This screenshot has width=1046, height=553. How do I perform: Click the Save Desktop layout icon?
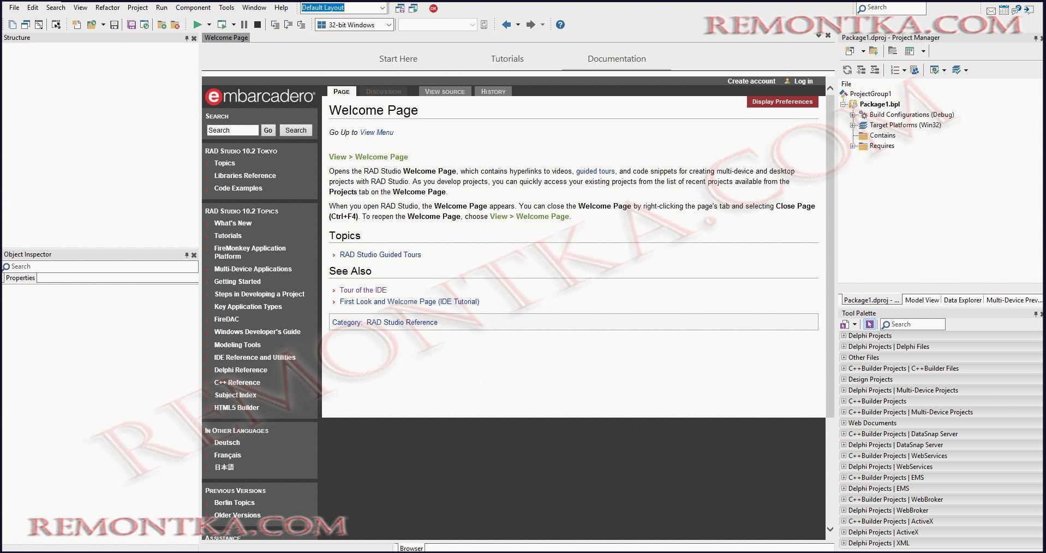coord(400,8)
